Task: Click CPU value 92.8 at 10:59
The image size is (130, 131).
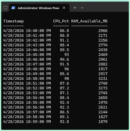Action: click(x=64, y=122)
